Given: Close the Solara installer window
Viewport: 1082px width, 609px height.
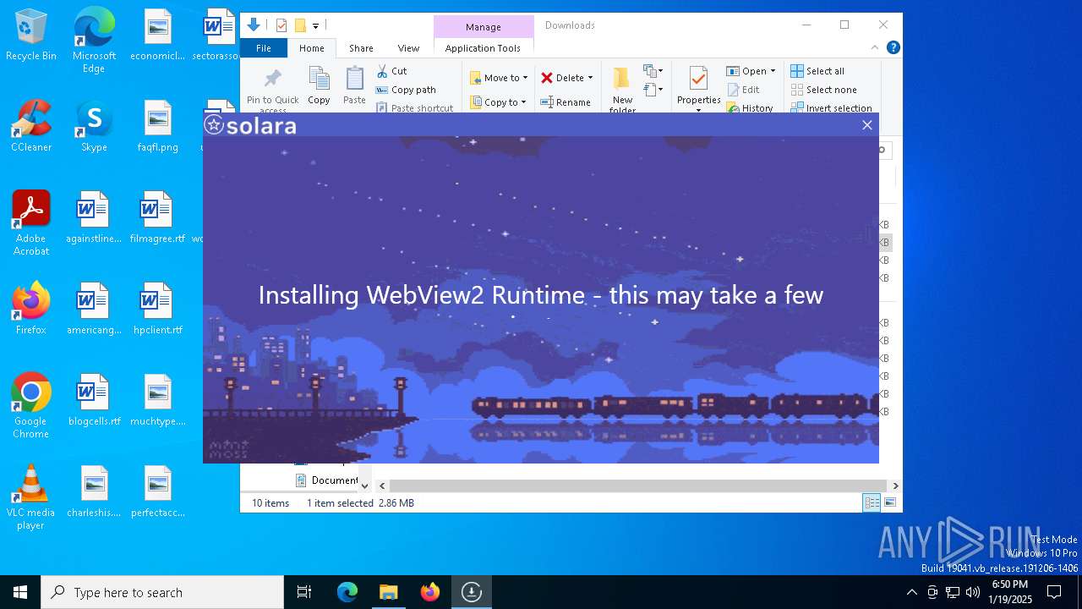Looking at the screenshot, I should point(866,125).
